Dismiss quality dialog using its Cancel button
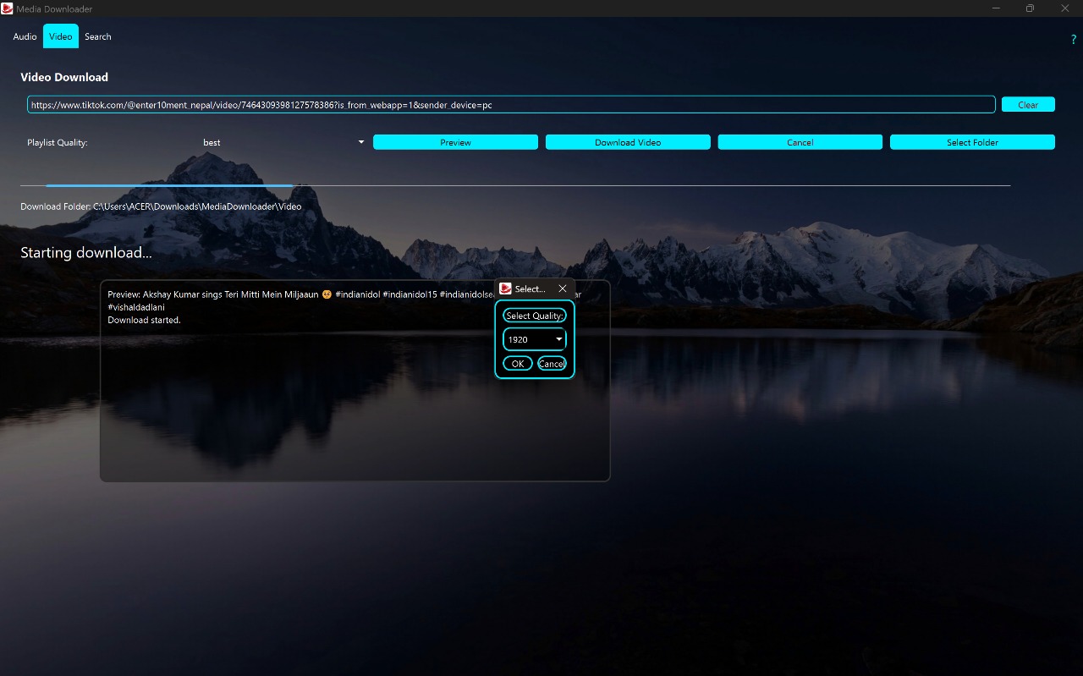Image resolution: width=1083 pixels, height=676 pixels. tap(552, 364)
